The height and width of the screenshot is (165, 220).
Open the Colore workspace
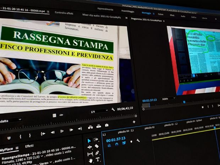pyautogui.click(x=160, y=14)
